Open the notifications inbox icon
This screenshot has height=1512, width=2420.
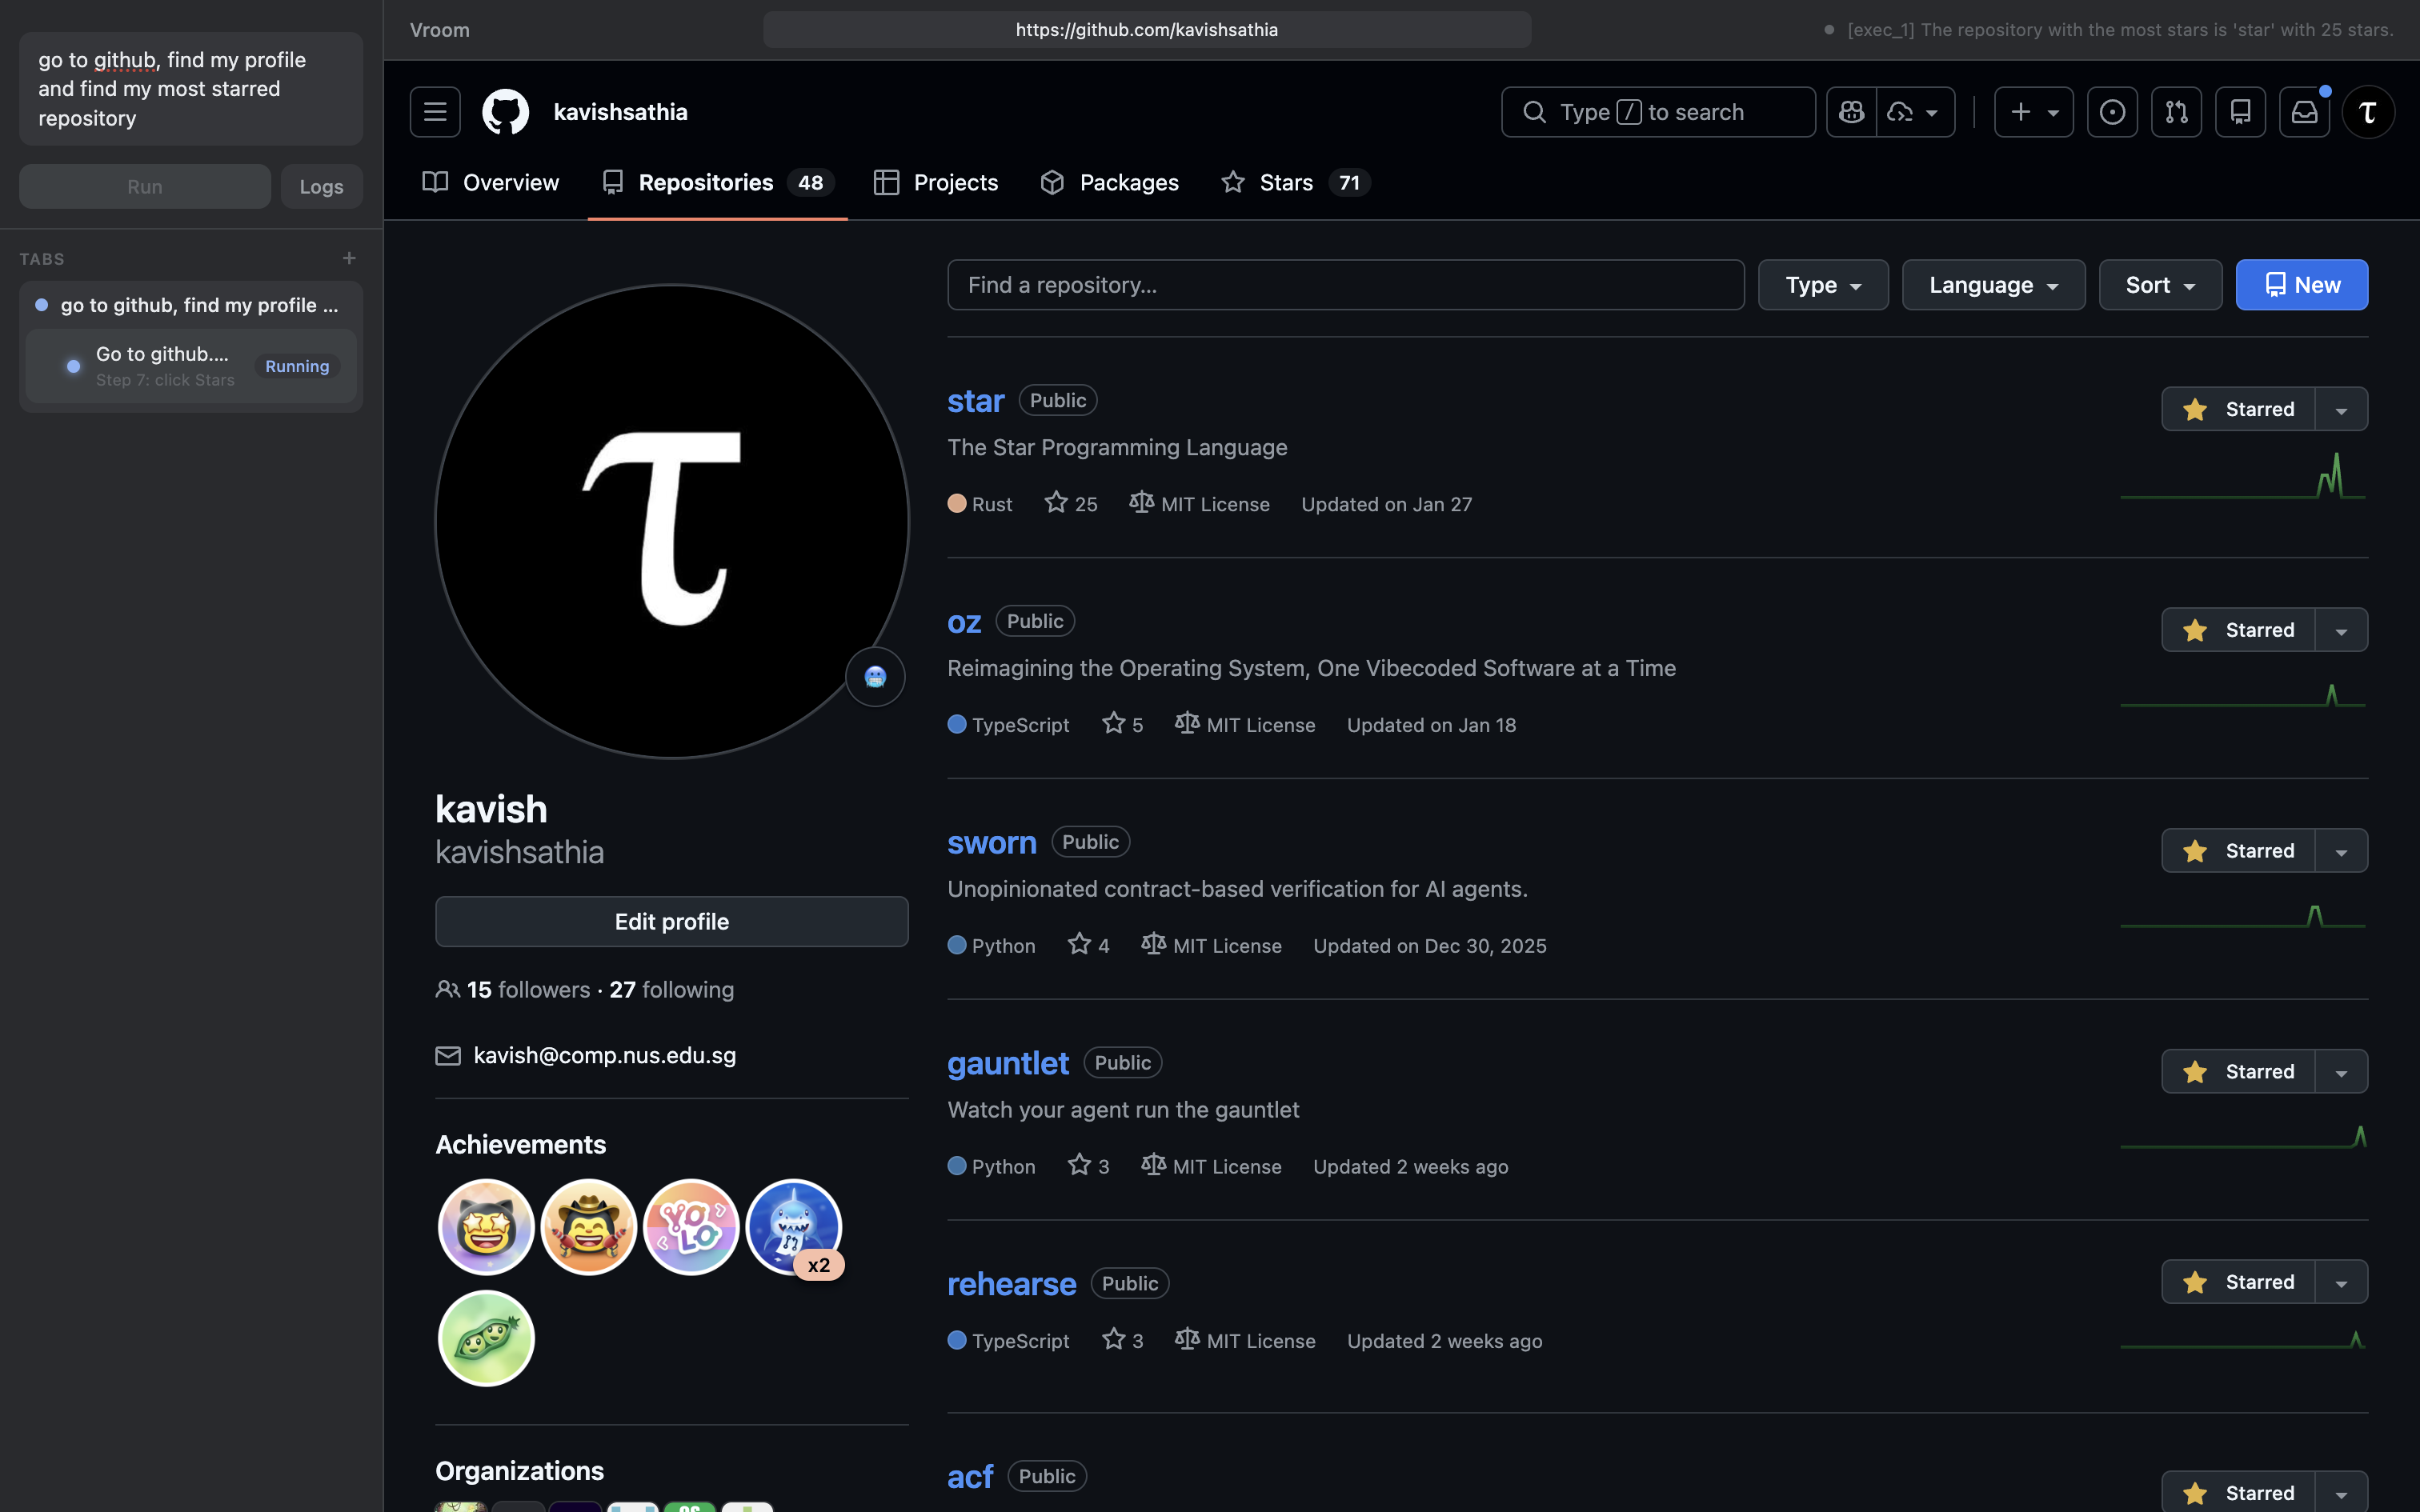pyautogui.click(x=2303, y=111)
